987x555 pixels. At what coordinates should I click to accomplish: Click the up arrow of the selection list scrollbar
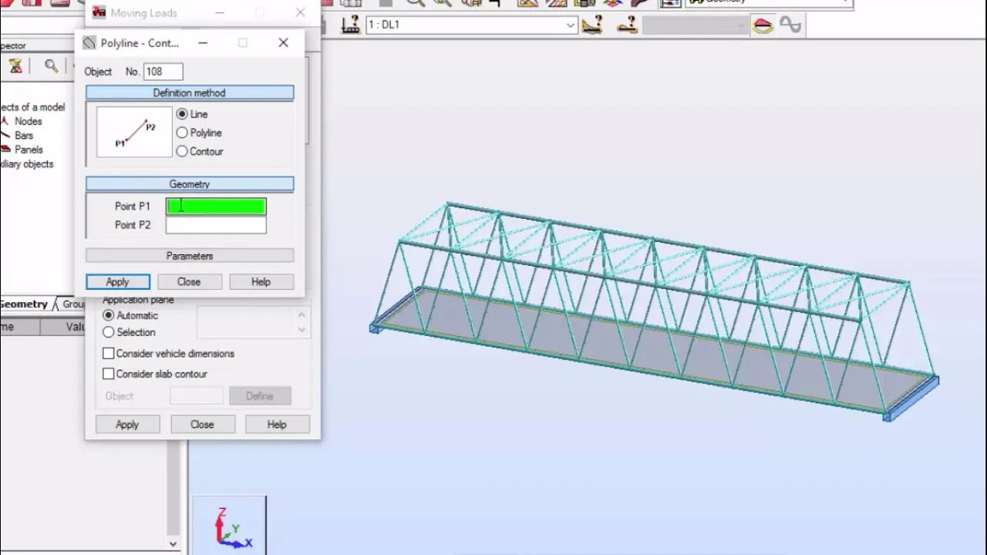coord(301,314)
